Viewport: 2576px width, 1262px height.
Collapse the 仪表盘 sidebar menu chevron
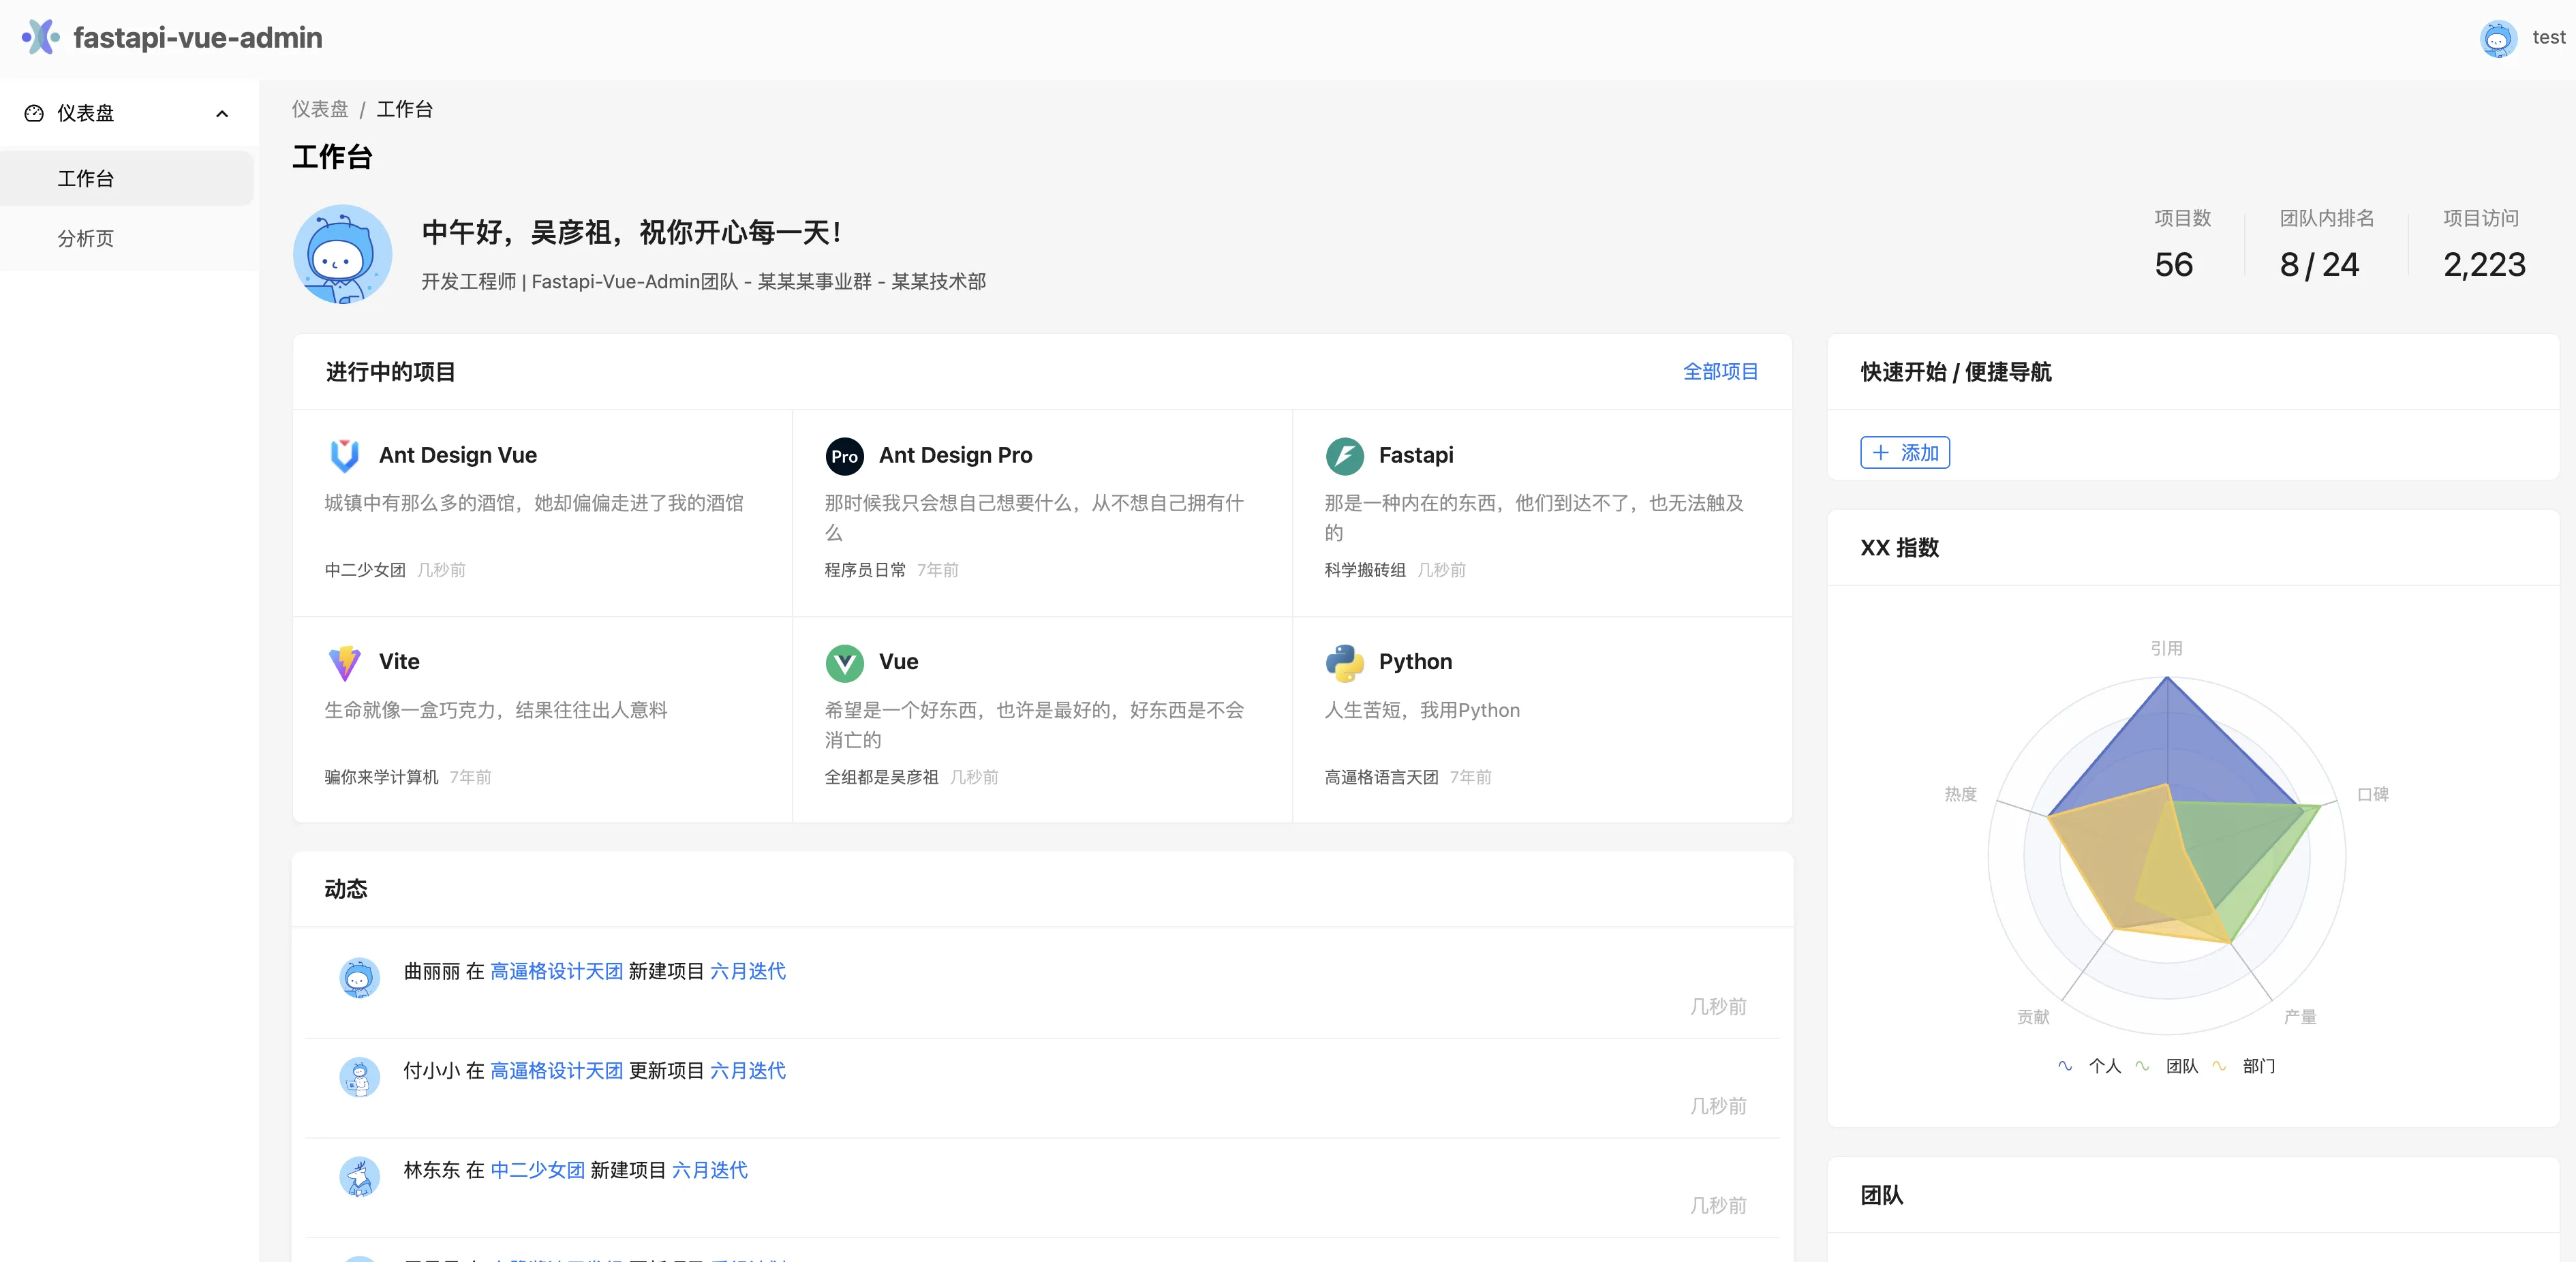coord(222,113)
